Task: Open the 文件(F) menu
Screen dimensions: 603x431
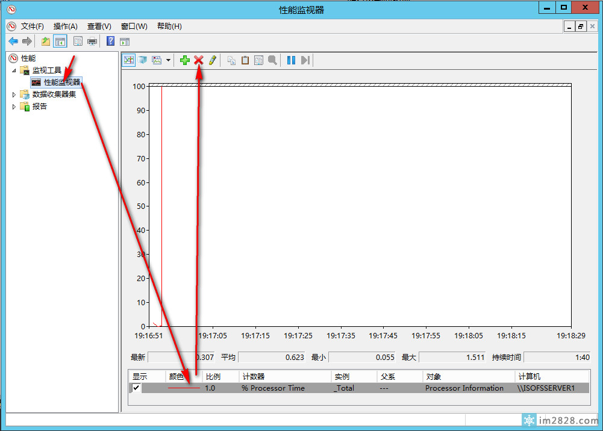Action: pyautogui.click(x=32, y=26)
